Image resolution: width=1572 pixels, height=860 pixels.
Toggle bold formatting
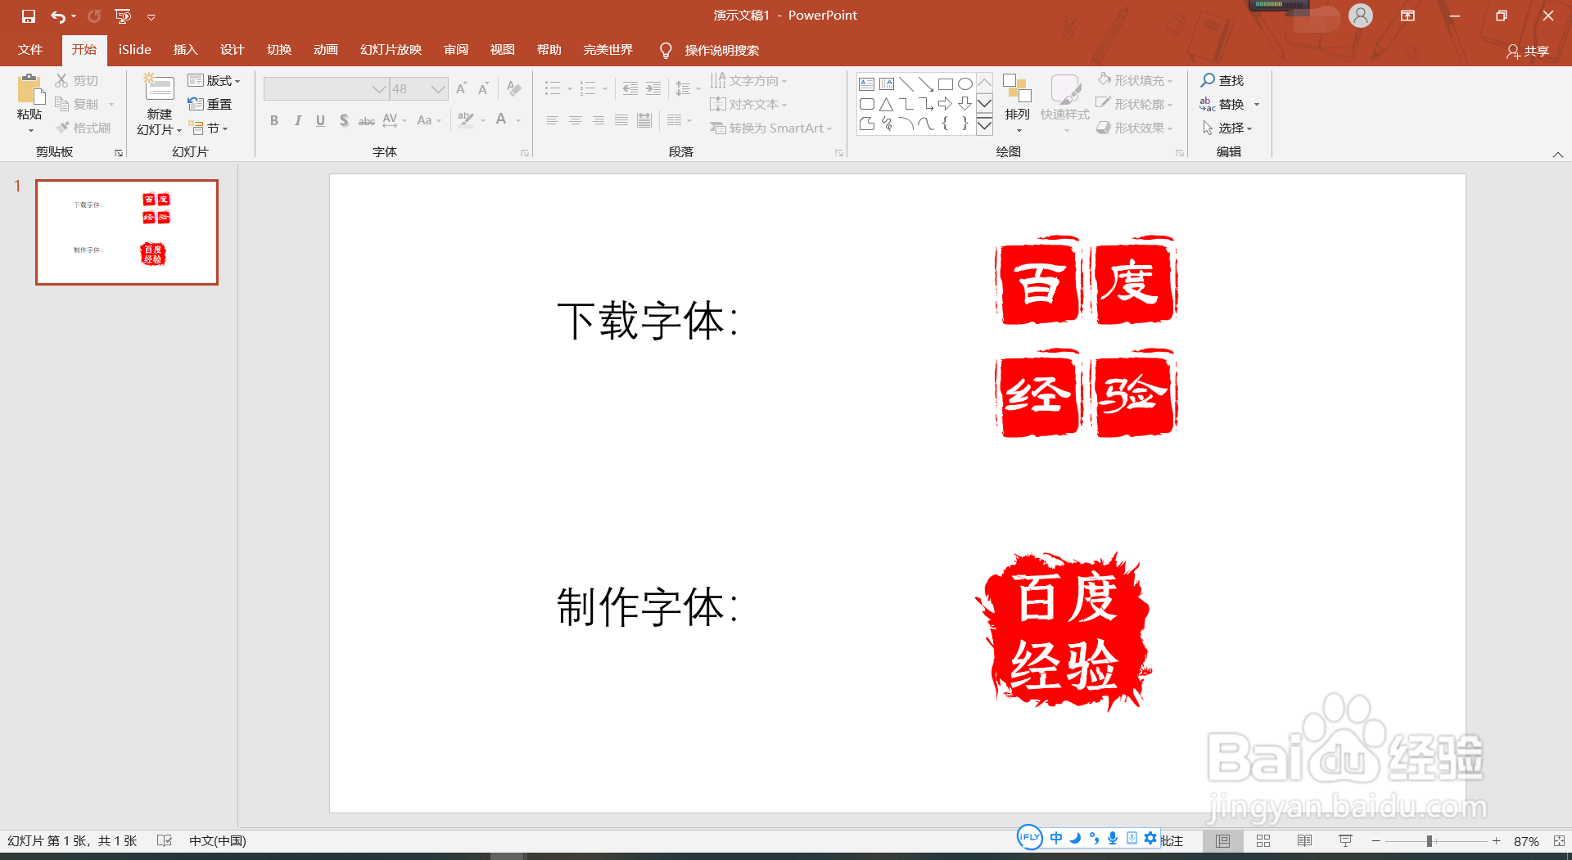[x=274, y=120]
